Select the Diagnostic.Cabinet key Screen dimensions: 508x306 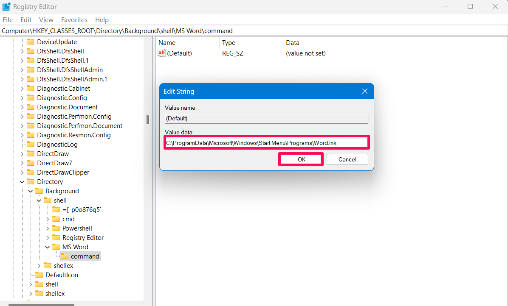point(64,89)
